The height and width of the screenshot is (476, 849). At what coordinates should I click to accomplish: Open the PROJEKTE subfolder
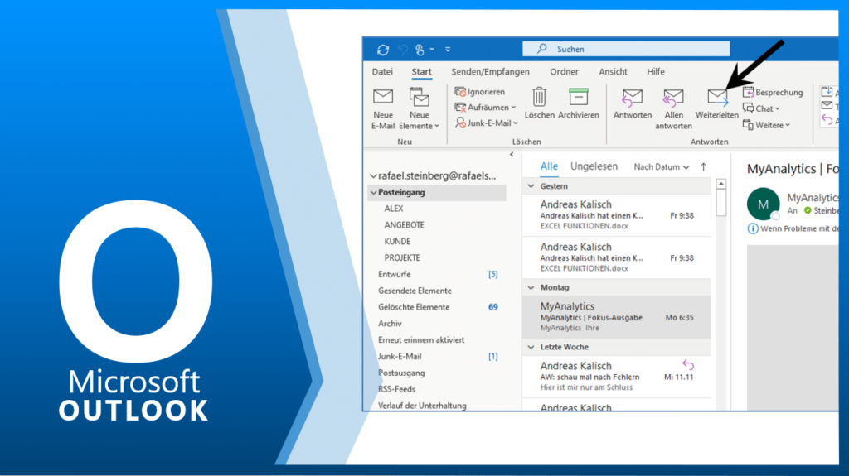point(402,258)
